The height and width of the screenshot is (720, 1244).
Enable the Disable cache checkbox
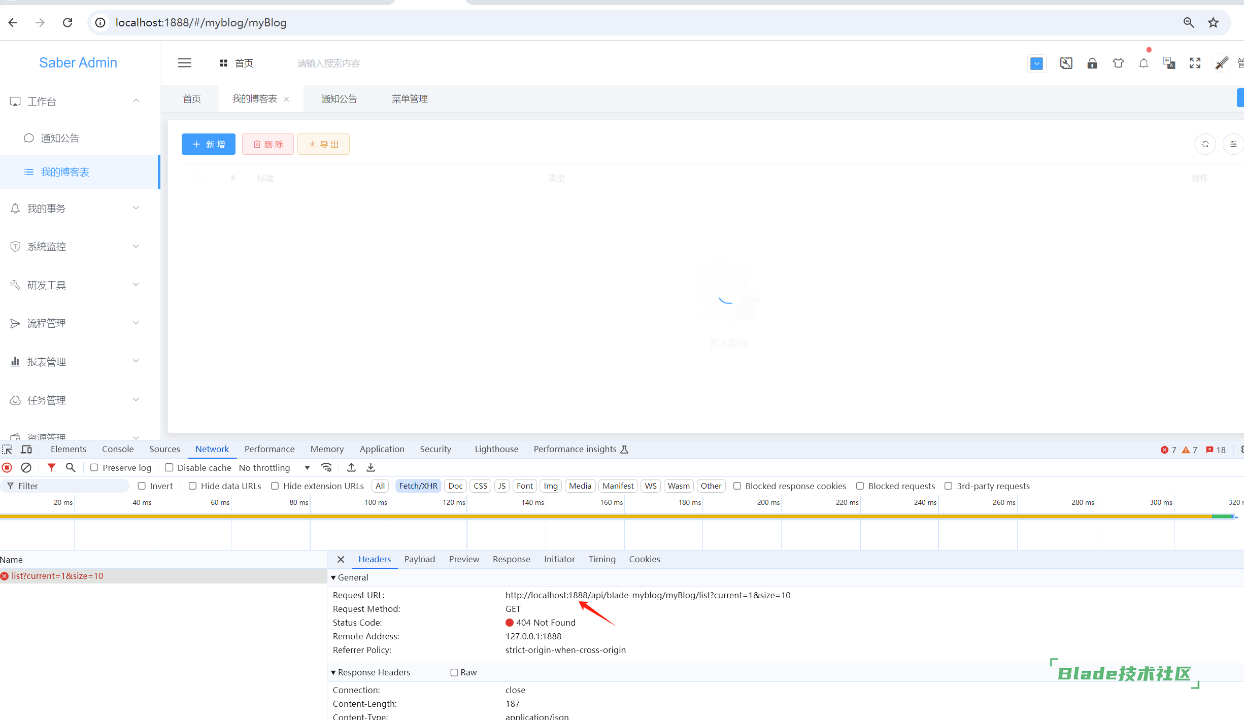[x=169, y=467]
